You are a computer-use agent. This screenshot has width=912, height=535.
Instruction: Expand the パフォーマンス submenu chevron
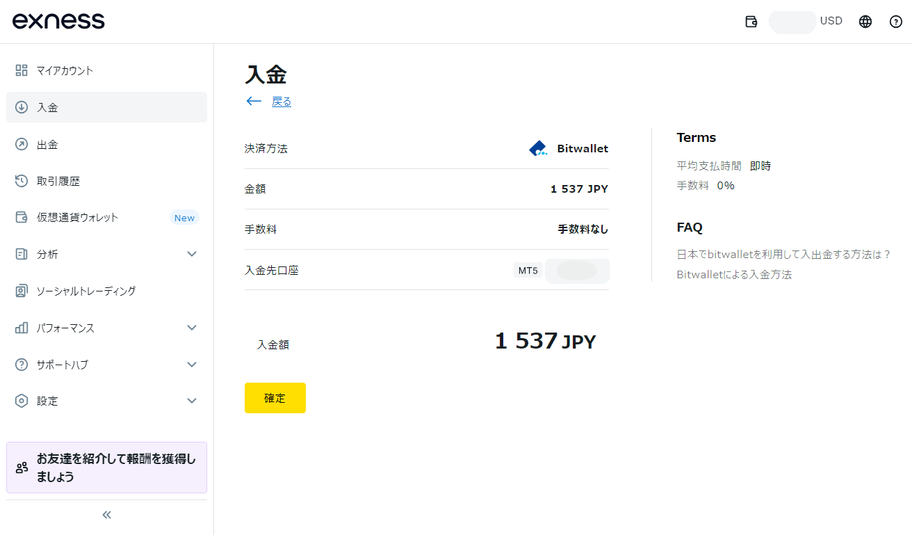[x=193, y=328]
